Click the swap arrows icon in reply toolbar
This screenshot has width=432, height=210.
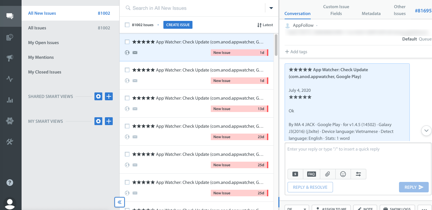pyautogui.click(x=358, y=174)
